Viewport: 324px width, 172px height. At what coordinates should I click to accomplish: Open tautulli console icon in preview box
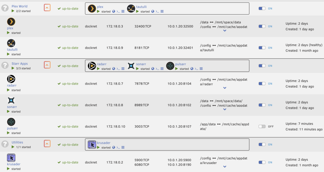[157, 12]
